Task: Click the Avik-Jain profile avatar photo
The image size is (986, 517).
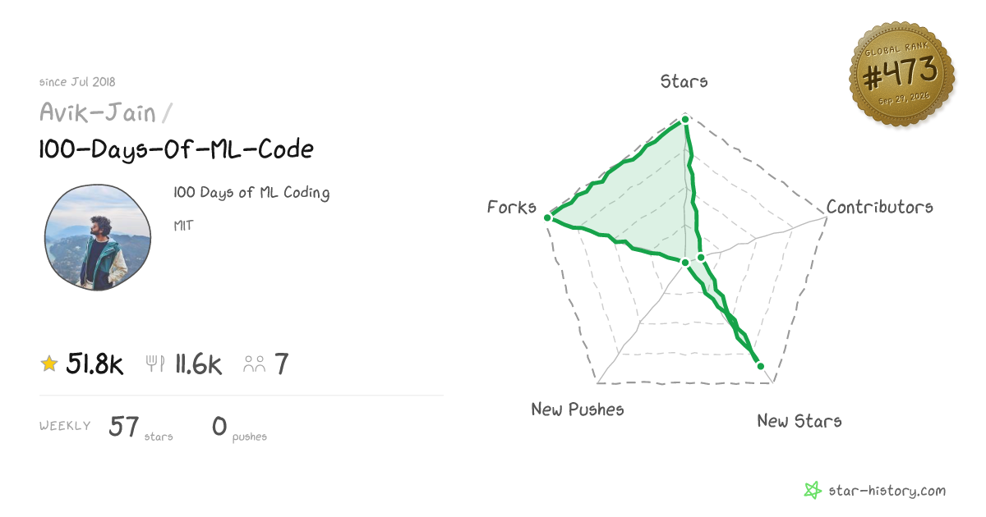Action: [97, 237]
